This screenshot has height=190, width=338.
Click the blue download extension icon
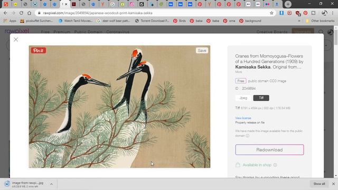pyautogui.click(x=281, y=13)
